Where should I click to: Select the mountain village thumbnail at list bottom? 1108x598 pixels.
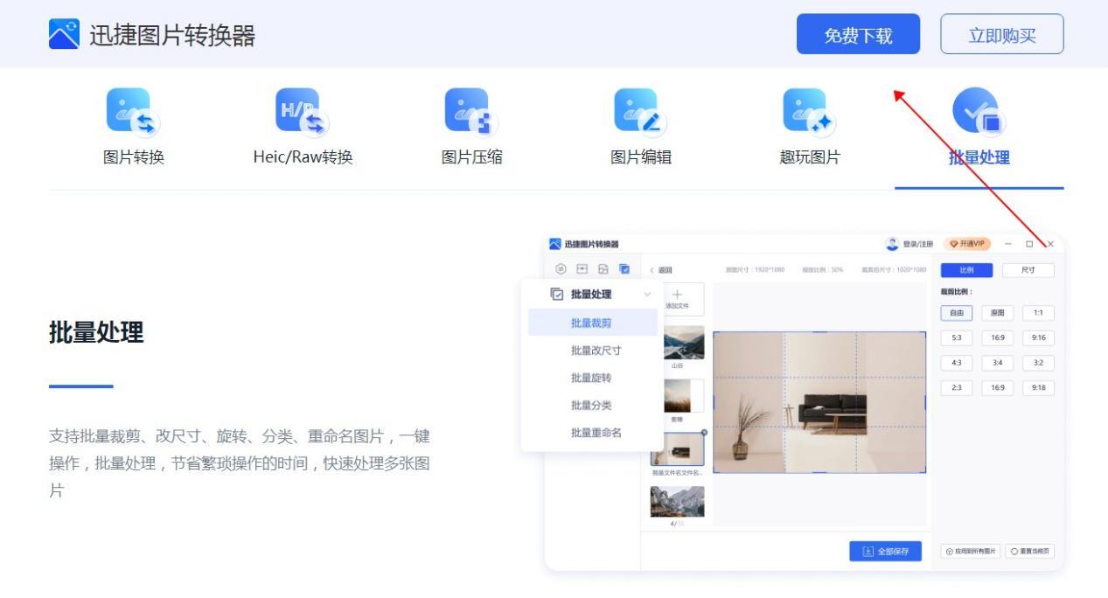[677, 502]
